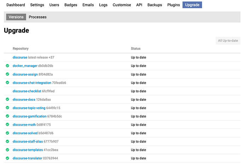244x166 pixels.
Task: Switch to the Badges tab
Action: pyautogui.click(x=71, y=5)
